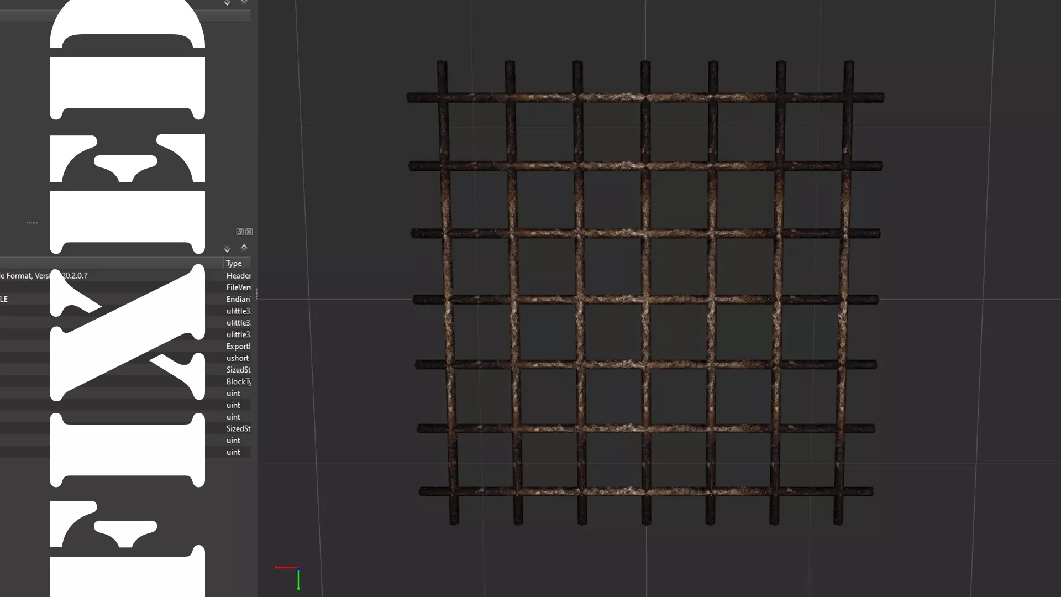Close the Block Details dock panel
The width and height of the screenshot is (1061, 597).
point(249,232)
